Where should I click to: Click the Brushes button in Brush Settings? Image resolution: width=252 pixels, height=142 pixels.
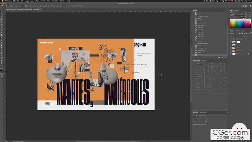click(199, 64)
